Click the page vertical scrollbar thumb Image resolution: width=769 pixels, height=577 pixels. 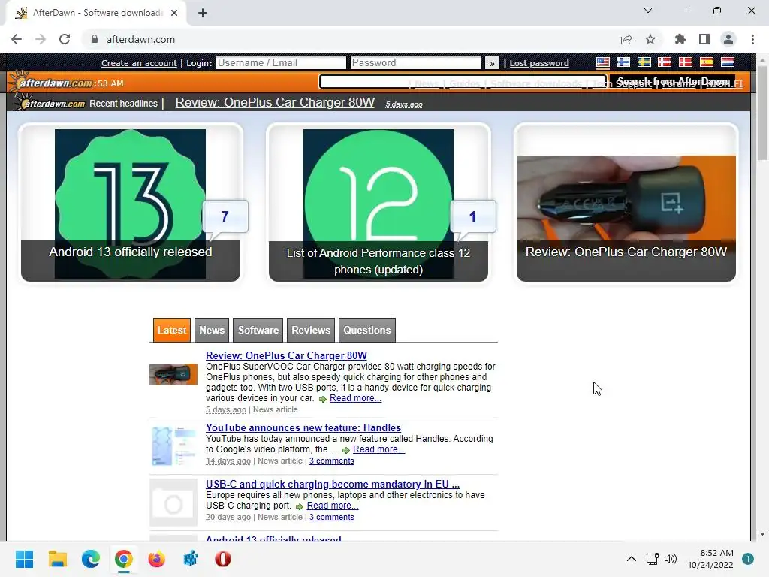coord(763,113)
